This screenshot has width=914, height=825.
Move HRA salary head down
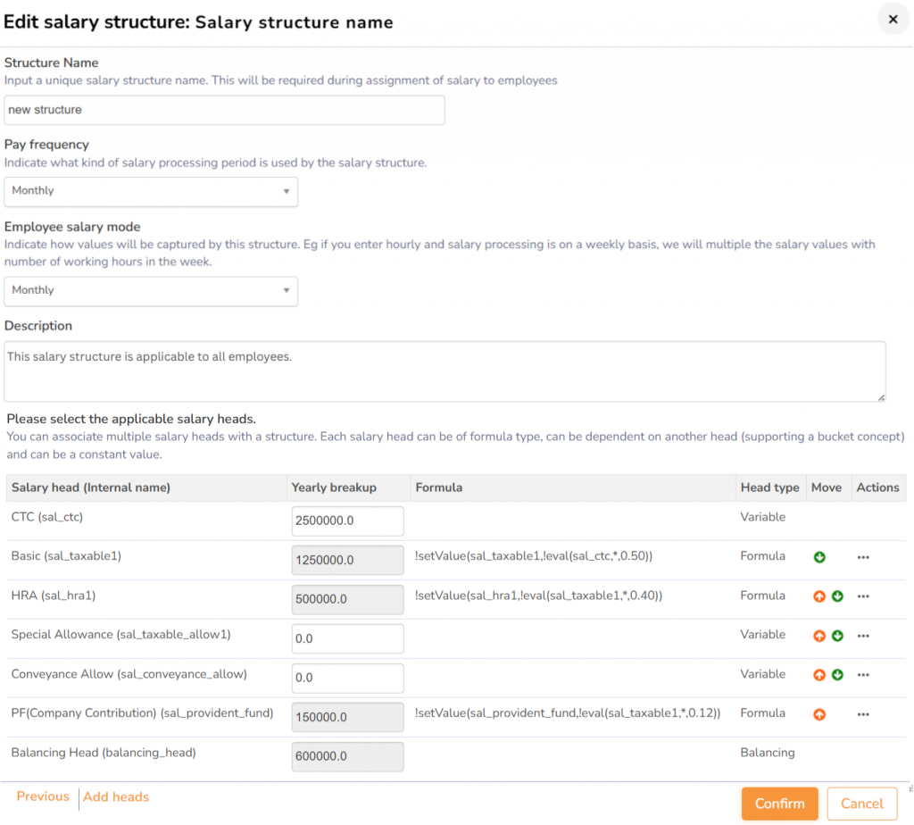pos(837,596)
